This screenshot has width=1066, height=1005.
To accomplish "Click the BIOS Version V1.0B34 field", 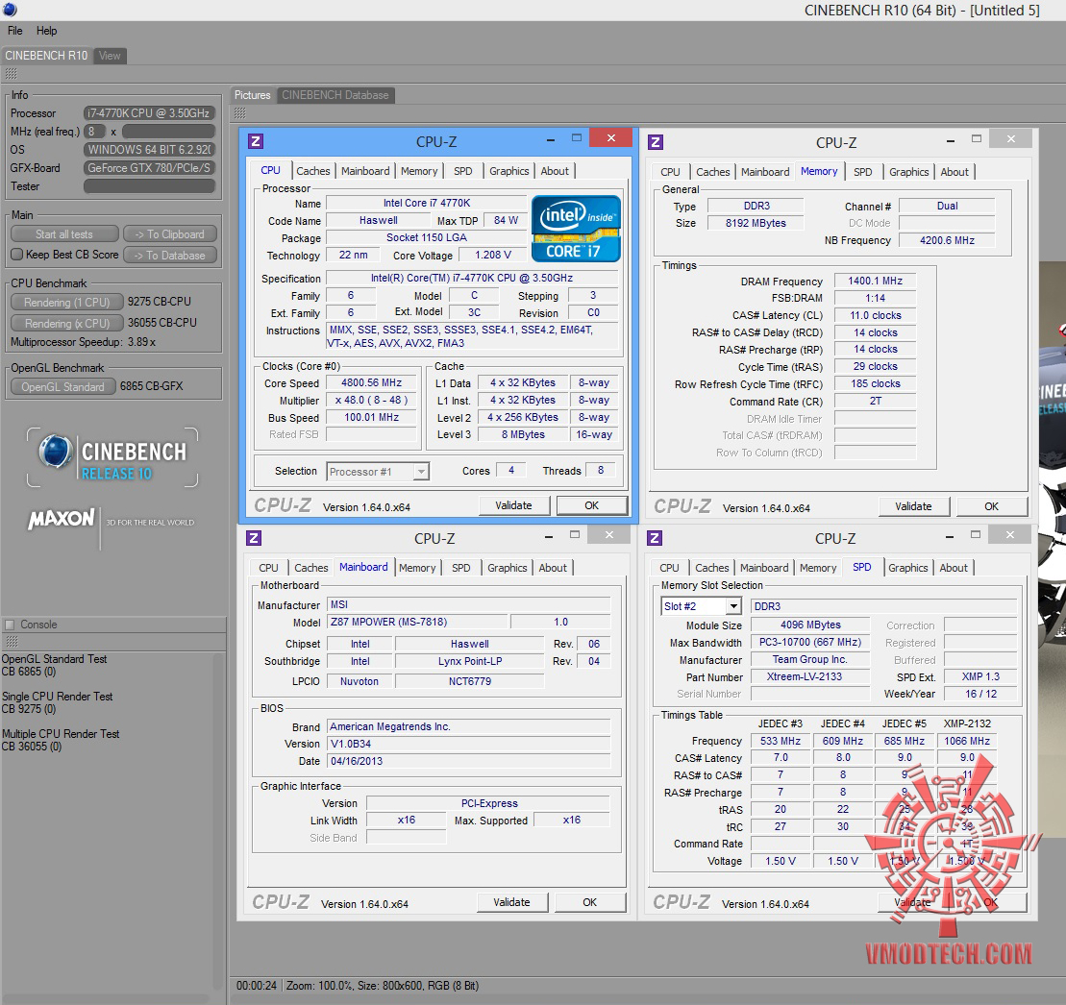I will click(x=469, y=744).
